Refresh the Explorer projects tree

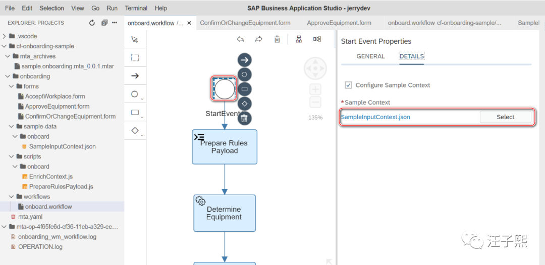click(92, 23)
